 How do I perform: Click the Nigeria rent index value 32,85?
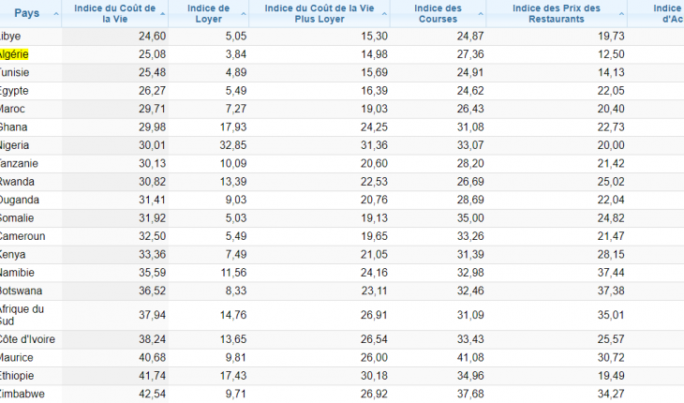click(230, 145)
